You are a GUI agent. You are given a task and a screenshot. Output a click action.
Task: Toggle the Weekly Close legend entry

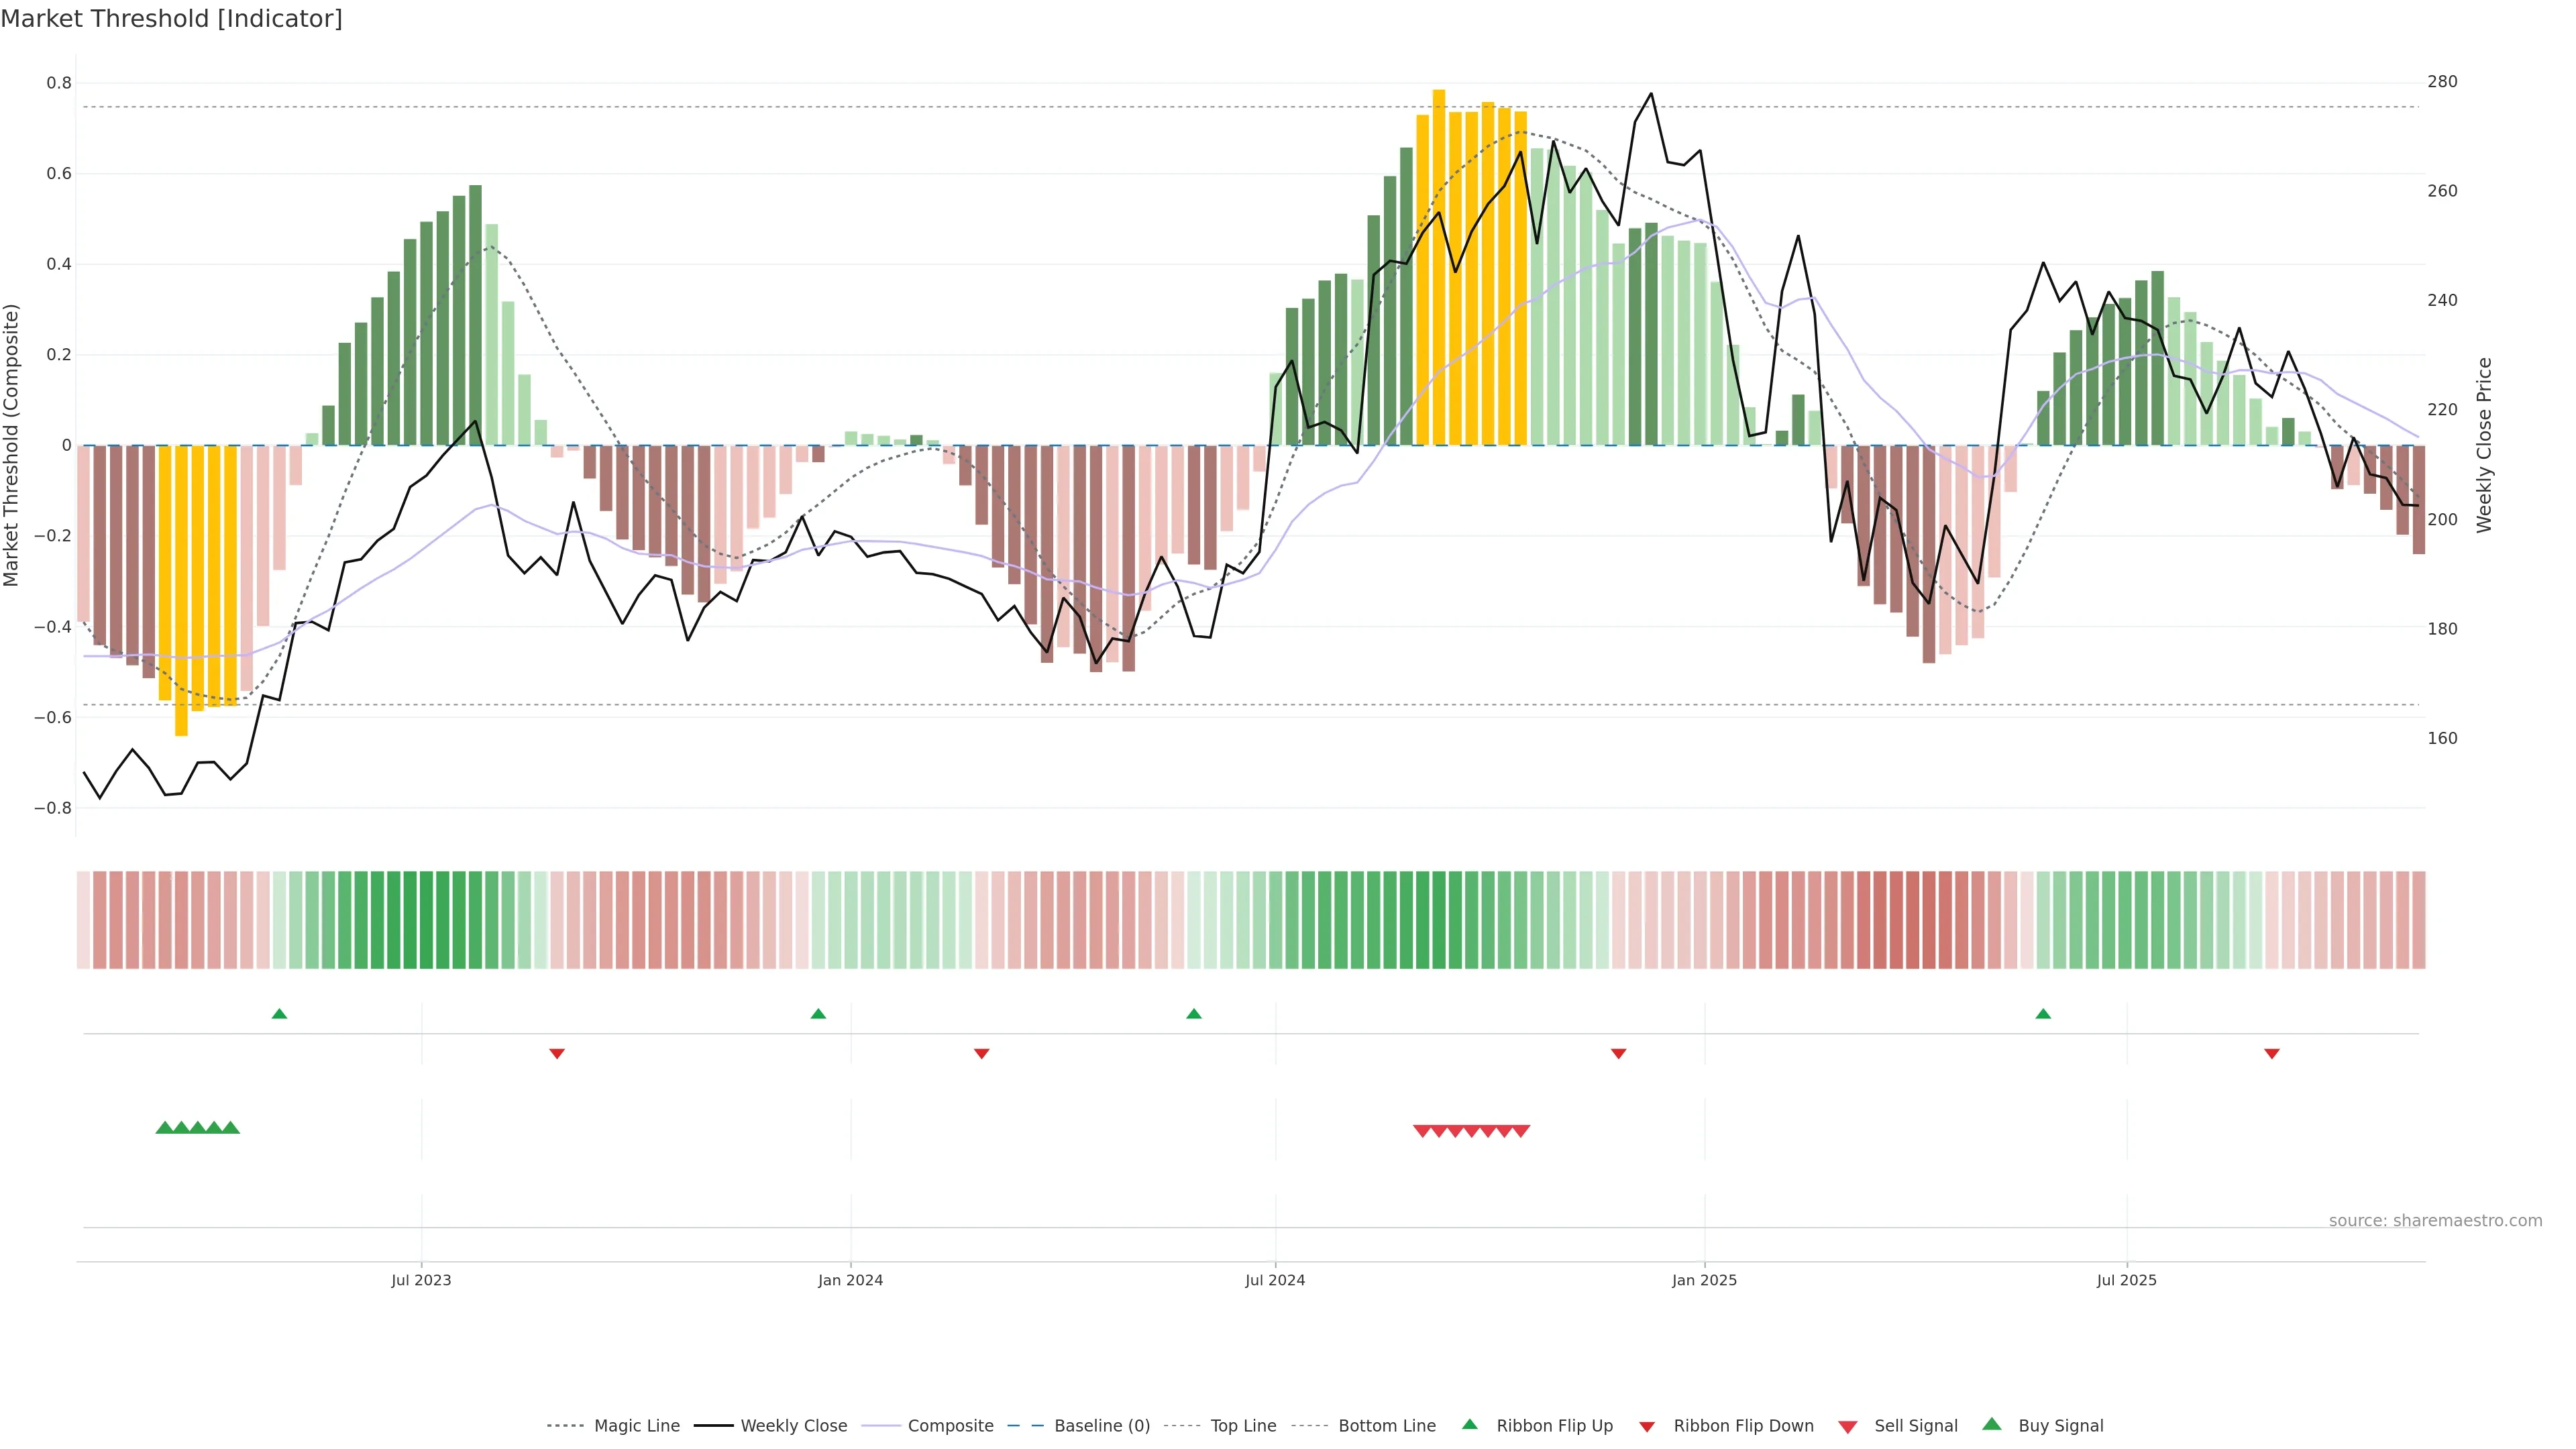(793, 1426)
